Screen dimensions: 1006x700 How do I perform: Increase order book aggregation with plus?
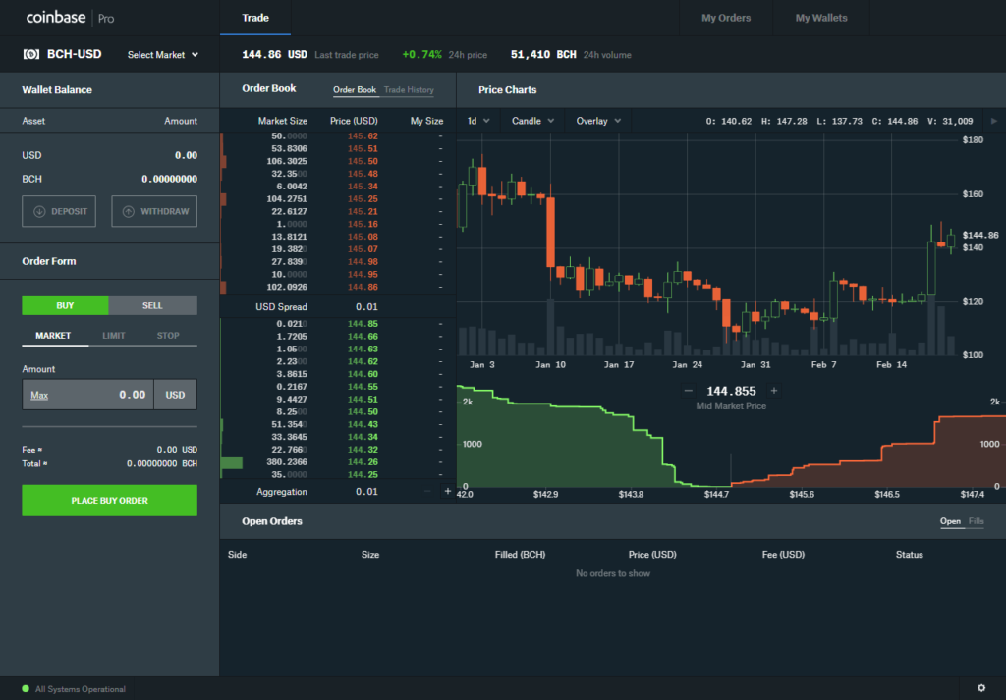(x=448, y=491)
